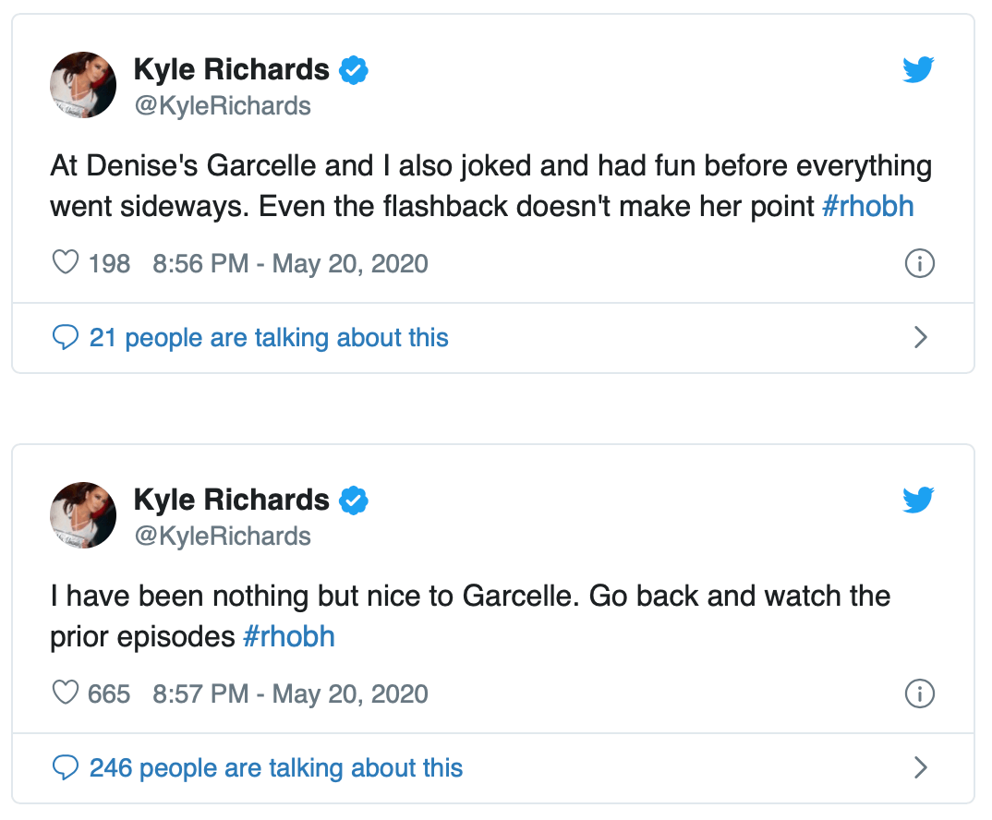Open info icon on the 8:56 PM tweet
The height and width of the screenshot is (820, 992).
click(919, 264)
